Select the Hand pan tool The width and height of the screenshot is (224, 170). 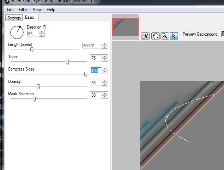155,36
